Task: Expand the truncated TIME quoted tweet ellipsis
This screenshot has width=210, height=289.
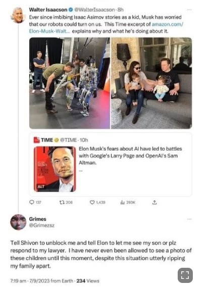Action: coord(81,171)
